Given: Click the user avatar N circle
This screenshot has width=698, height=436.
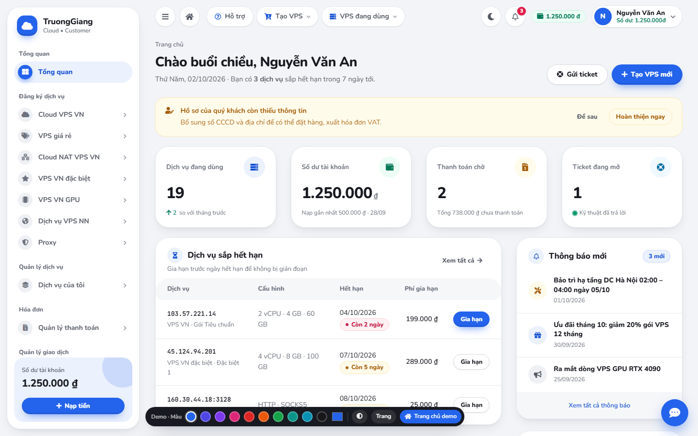Looking at the screenshot, I should point(603,16).
